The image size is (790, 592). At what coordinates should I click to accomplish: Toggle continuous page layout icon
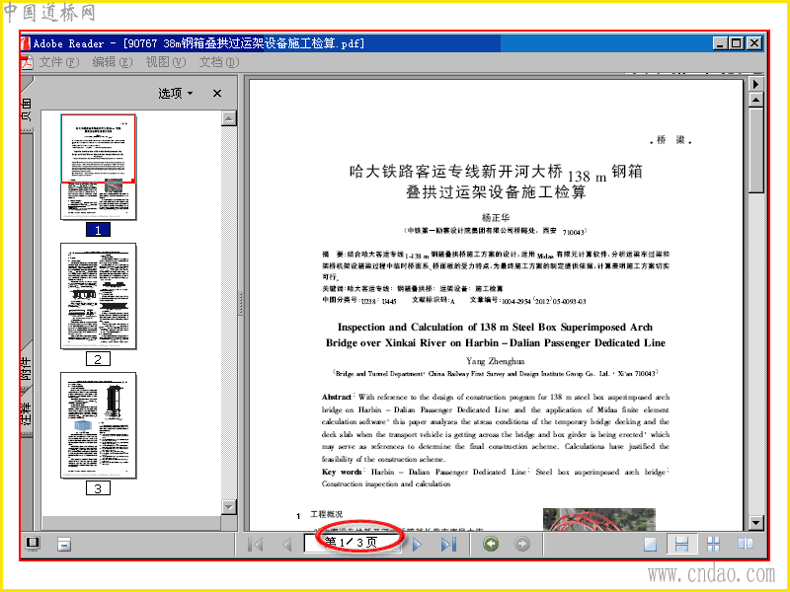tap(681, 544)
